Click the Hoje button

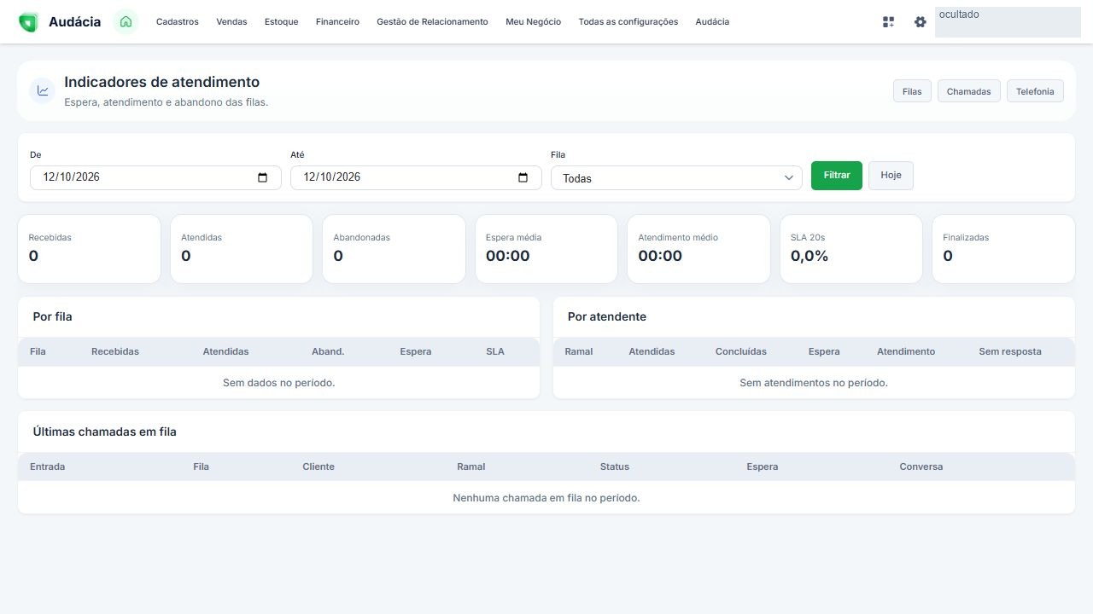[x=891, y=176]
